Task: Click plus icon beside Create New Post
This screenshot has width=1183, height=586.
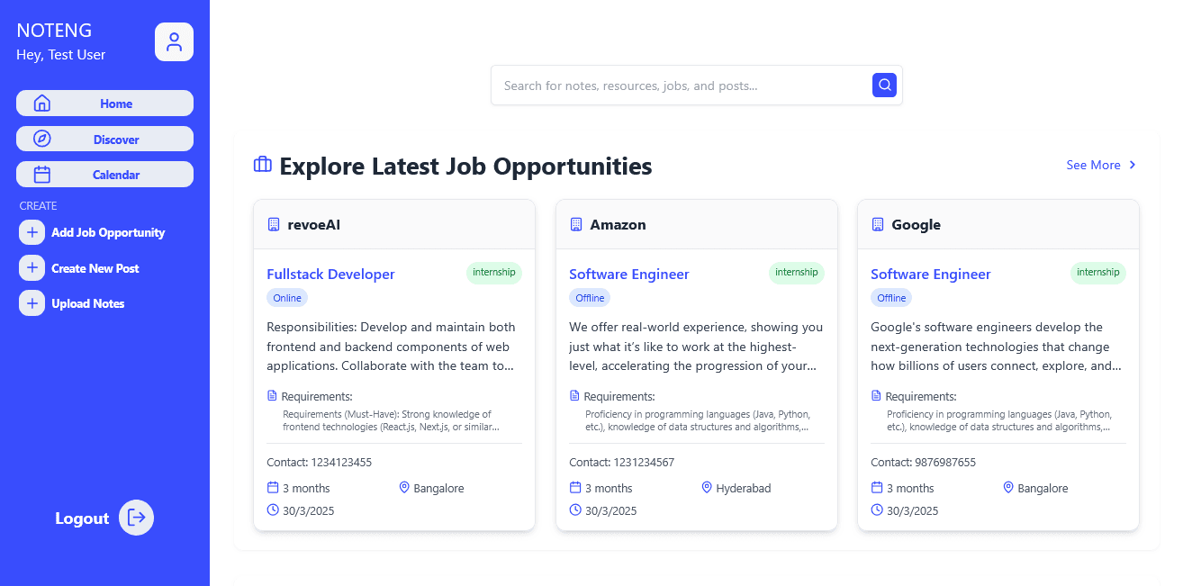Action: click(32, 268)
